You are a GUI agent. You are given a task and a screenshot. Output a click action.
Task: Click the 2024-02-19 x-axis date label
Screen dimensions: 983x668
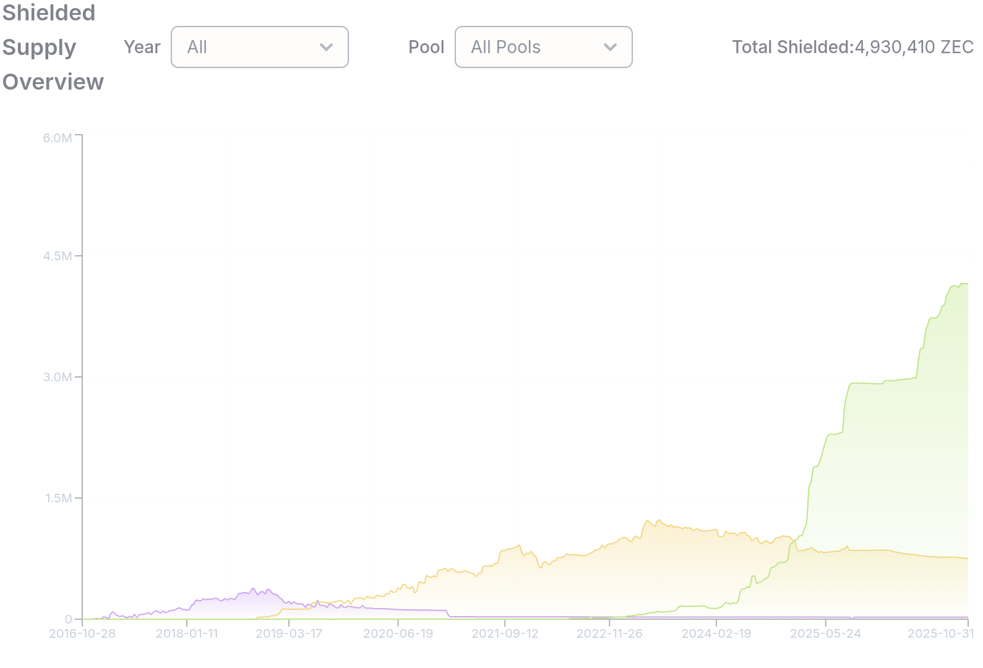coord(716,633)
